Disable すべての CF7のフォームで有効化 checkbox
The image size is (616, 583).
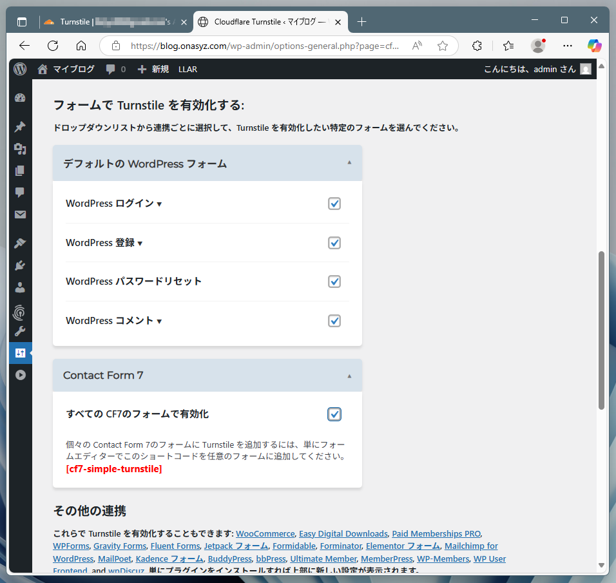click(x=334, y=414)
